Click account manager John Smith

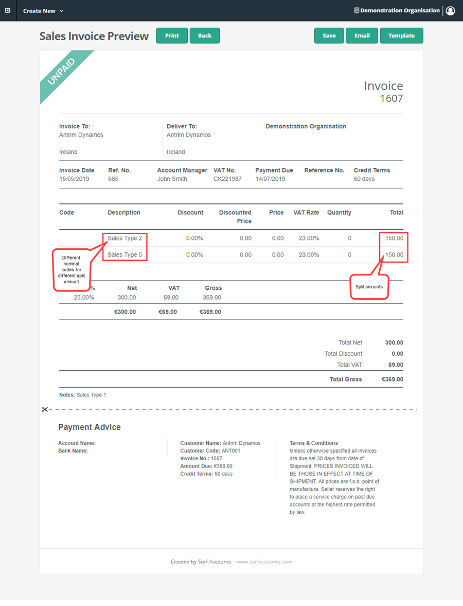pos(172,179)
